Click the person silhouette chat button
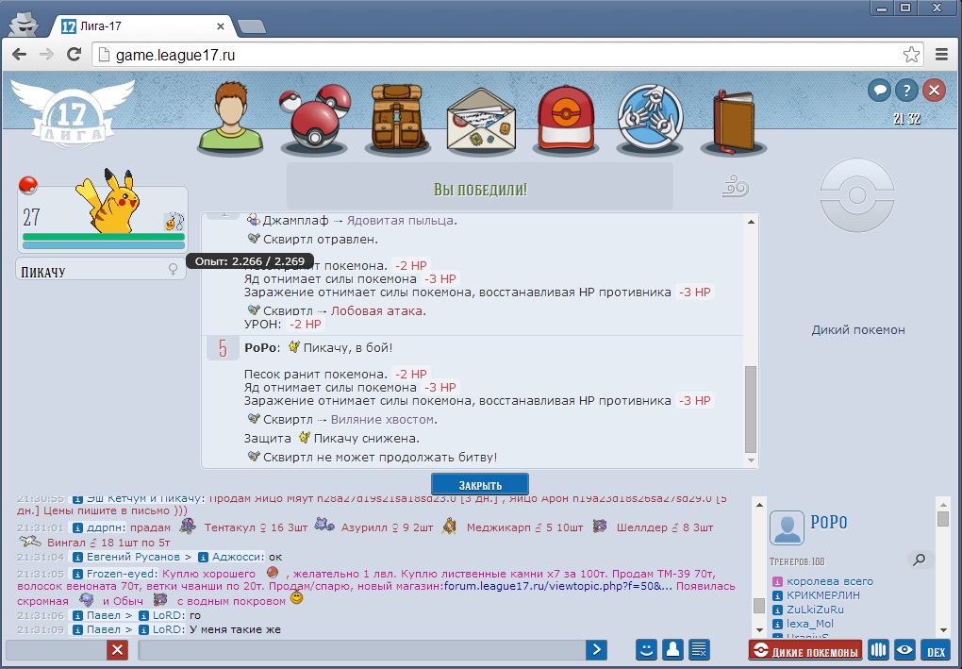Image resolution: width=962 pixels, height=669 pixels. tap(672, 649)
